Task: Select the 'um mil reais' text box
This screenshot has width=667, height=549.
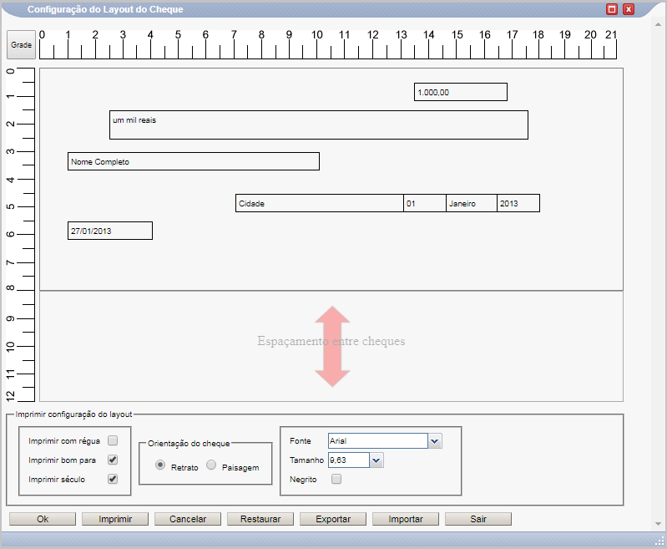Action: [x=319, y=125]
